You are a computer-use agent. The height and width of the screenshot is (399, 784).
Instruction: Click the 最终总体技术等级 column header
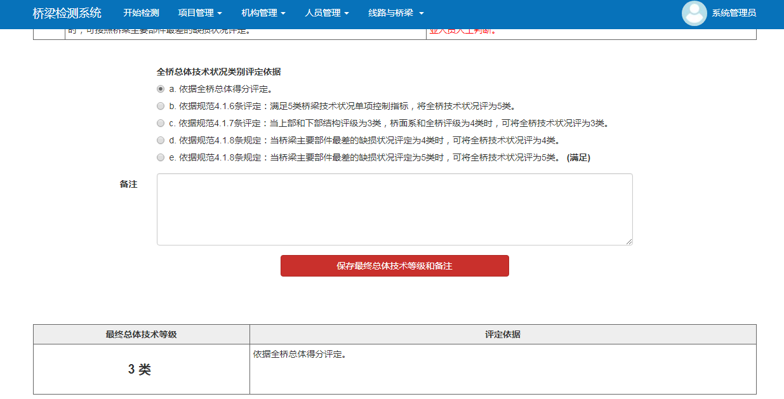pos(141,334)
